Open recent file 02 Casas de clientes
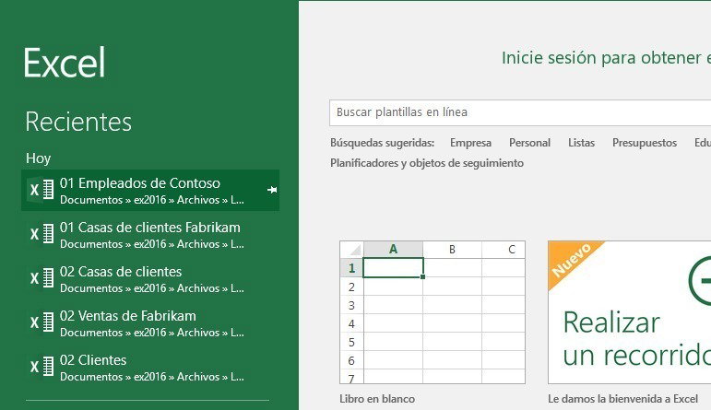711x410 pixels. [150, 278]
